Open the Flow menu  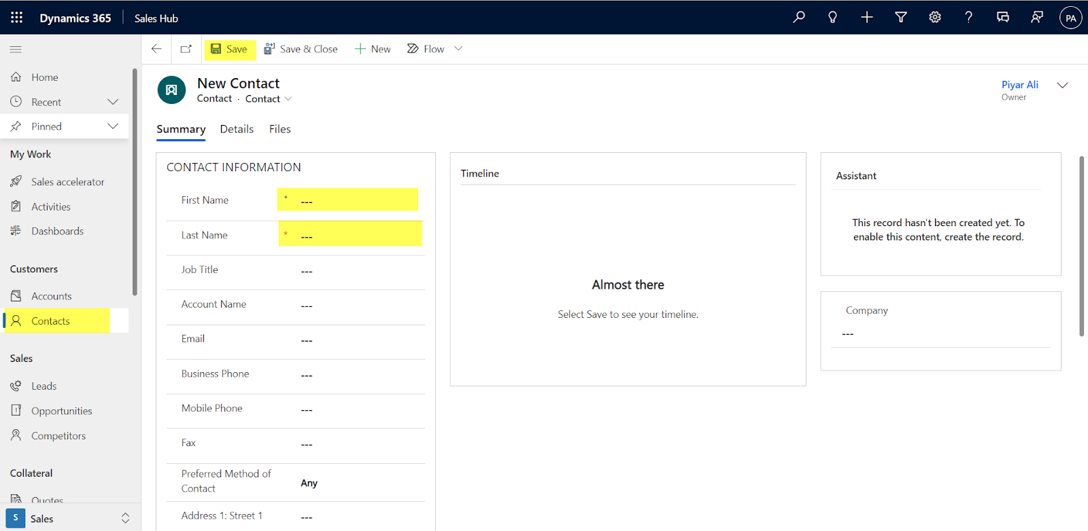pos(426,49)
